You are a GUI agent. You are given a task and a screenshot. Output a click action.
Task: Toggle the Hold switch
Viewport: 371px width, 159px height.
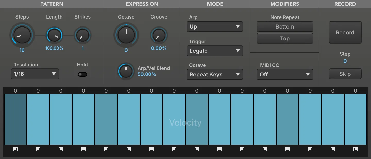82,74
